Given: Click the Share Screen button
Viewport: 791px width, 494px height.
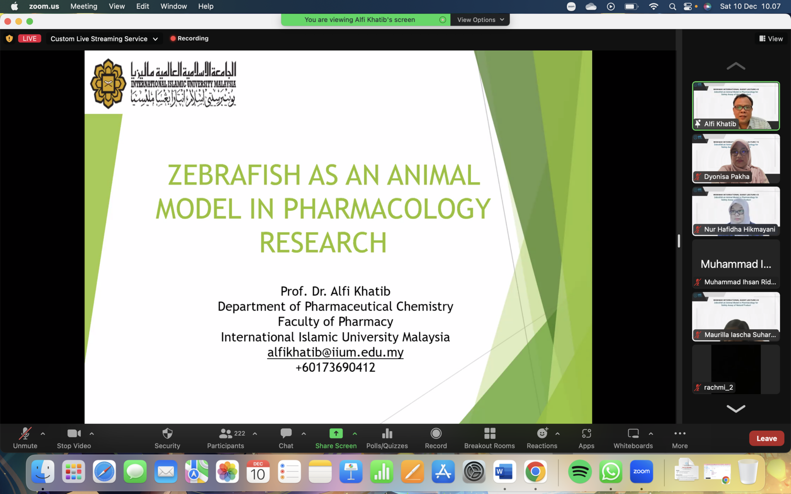Looking at the screenshot, I should coord(336,438).
